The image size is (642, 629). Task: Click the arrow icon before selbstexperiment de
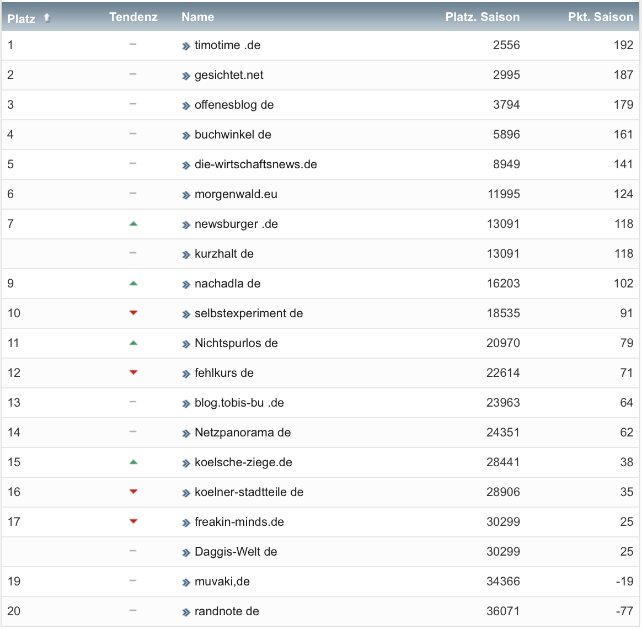[186, 314]
